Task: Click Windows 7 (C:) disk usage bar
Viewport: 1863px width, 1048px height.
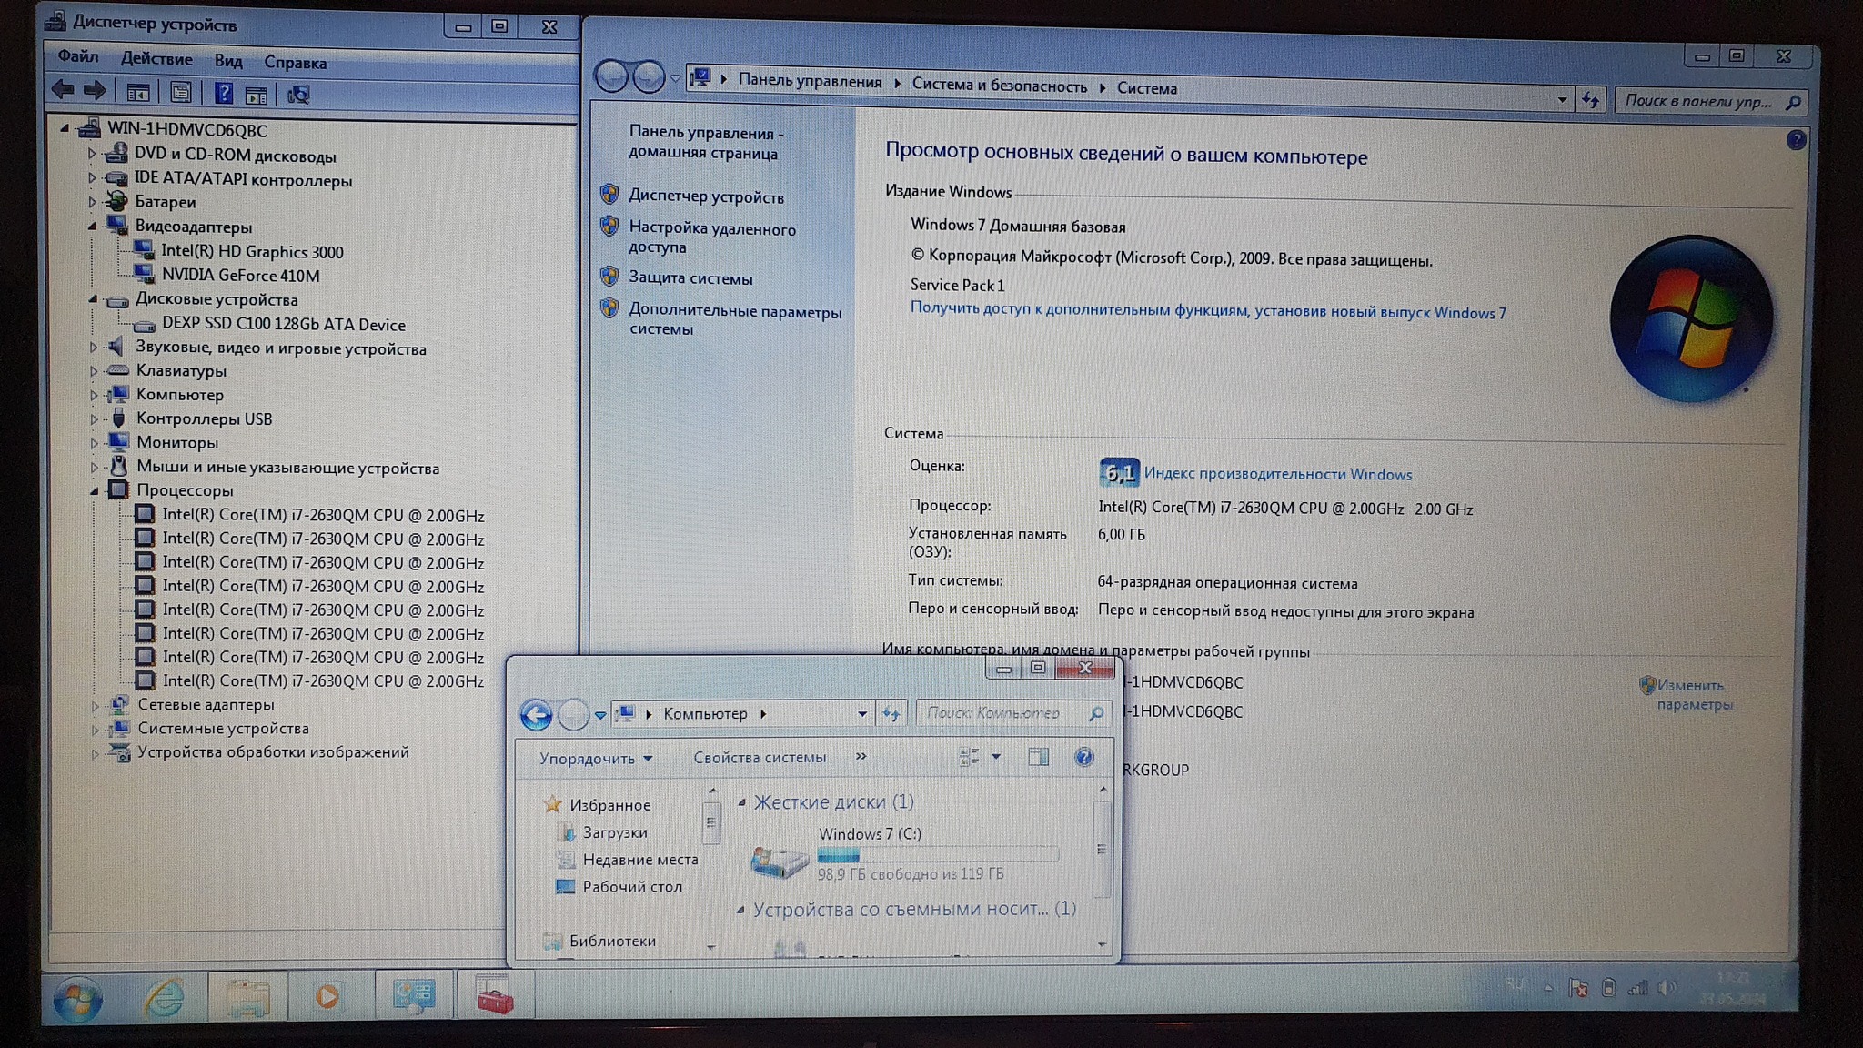Action: [937, 855]
